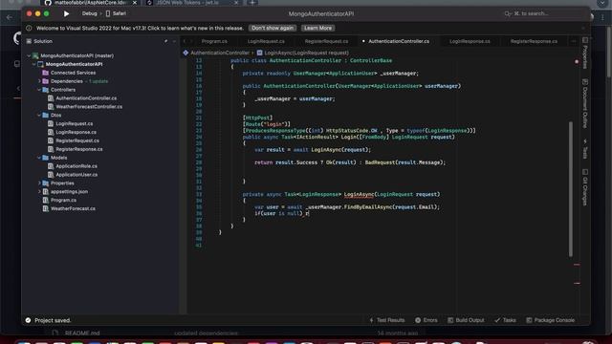Image resolution: width=612 pixels, height=344 pixels.
Task: Open the Document Outline side panel
Action: coord(584,103)
